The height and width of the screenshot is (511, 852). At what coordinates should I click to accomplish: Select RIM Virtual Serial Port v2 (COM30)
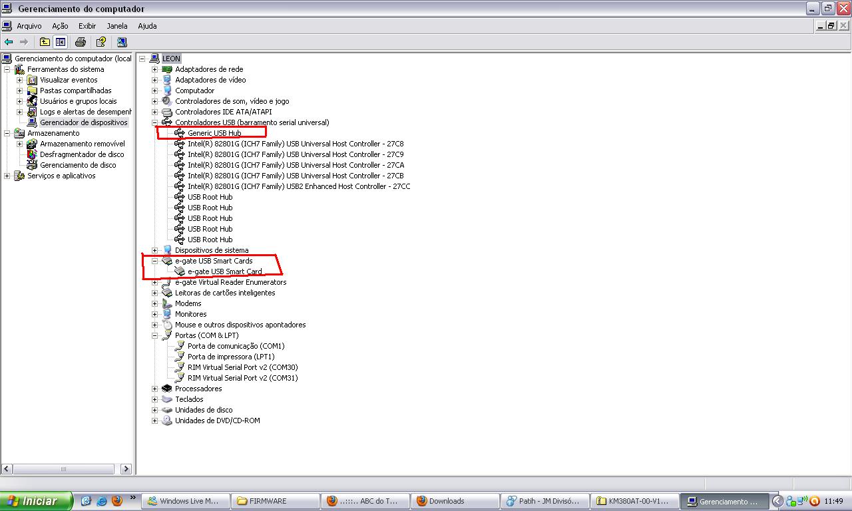click(x=242, y=367)
